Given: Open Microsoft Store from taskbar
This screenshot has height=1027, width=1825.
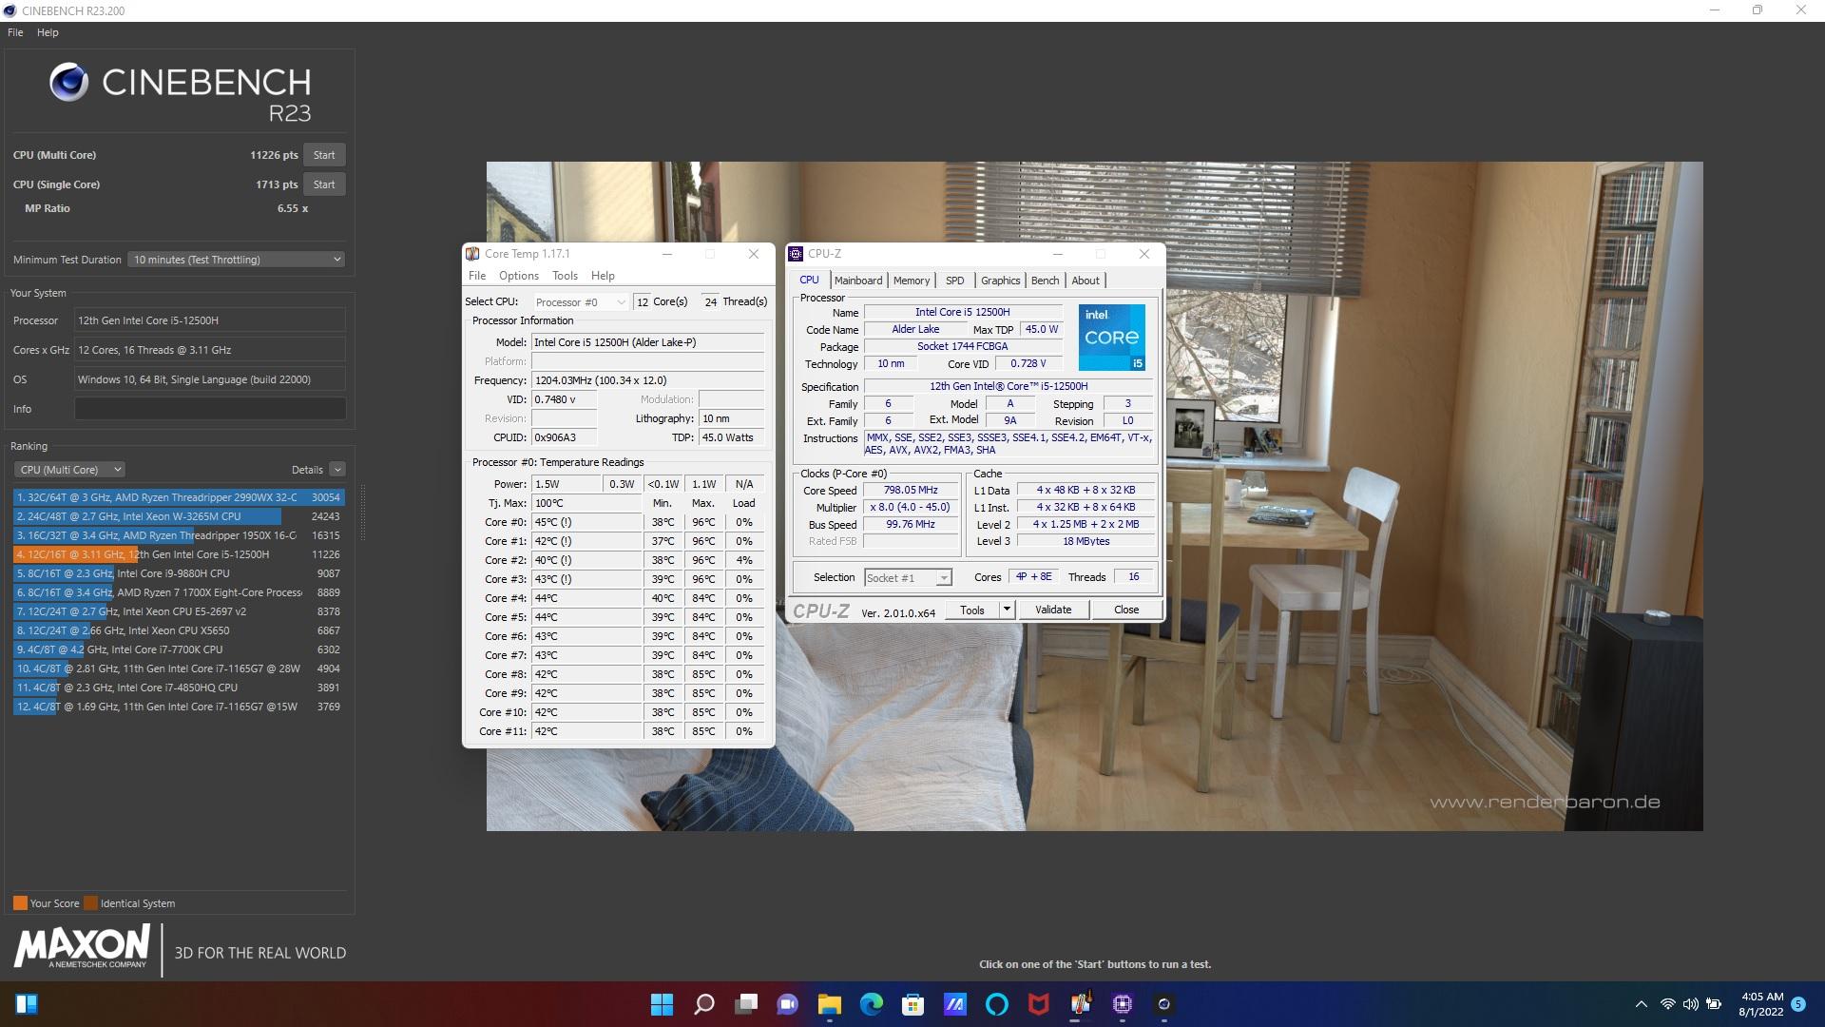Looking at the screenshot, I should pyautogui.click(x=913, y=1004).
